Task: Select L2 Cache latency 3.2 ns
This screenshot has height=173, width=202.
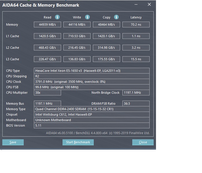Action: coord(136,48)
